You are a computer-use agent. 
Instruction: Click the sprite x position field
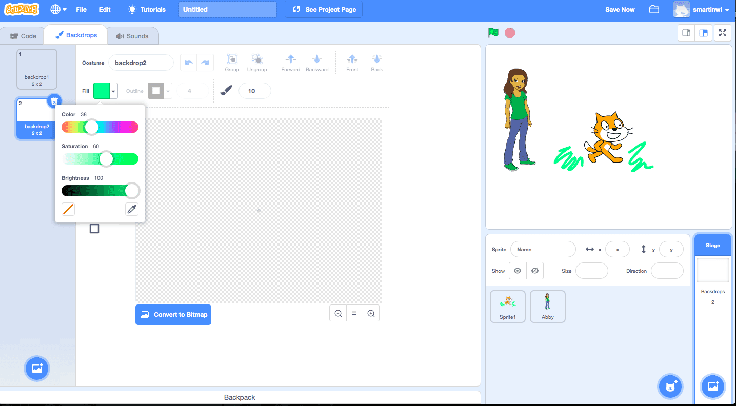[618, 249]
